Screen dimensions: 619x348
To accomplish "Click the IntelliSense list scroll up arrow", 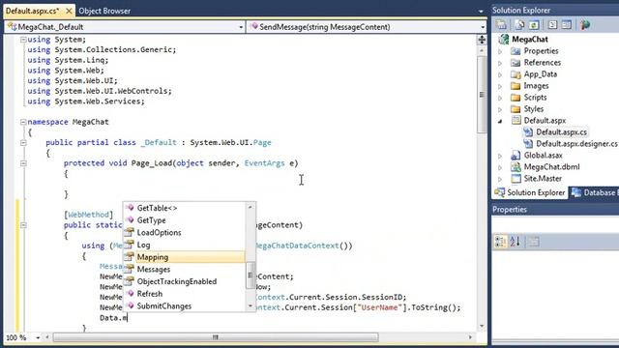I will 251,207.
